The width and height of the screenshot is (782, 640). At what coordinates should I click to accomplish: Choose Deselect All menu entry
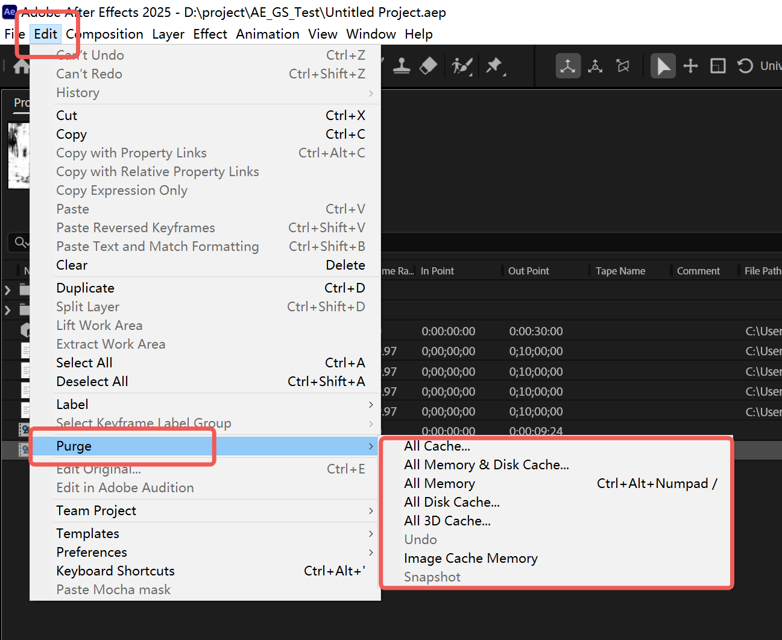click(205, 381)
